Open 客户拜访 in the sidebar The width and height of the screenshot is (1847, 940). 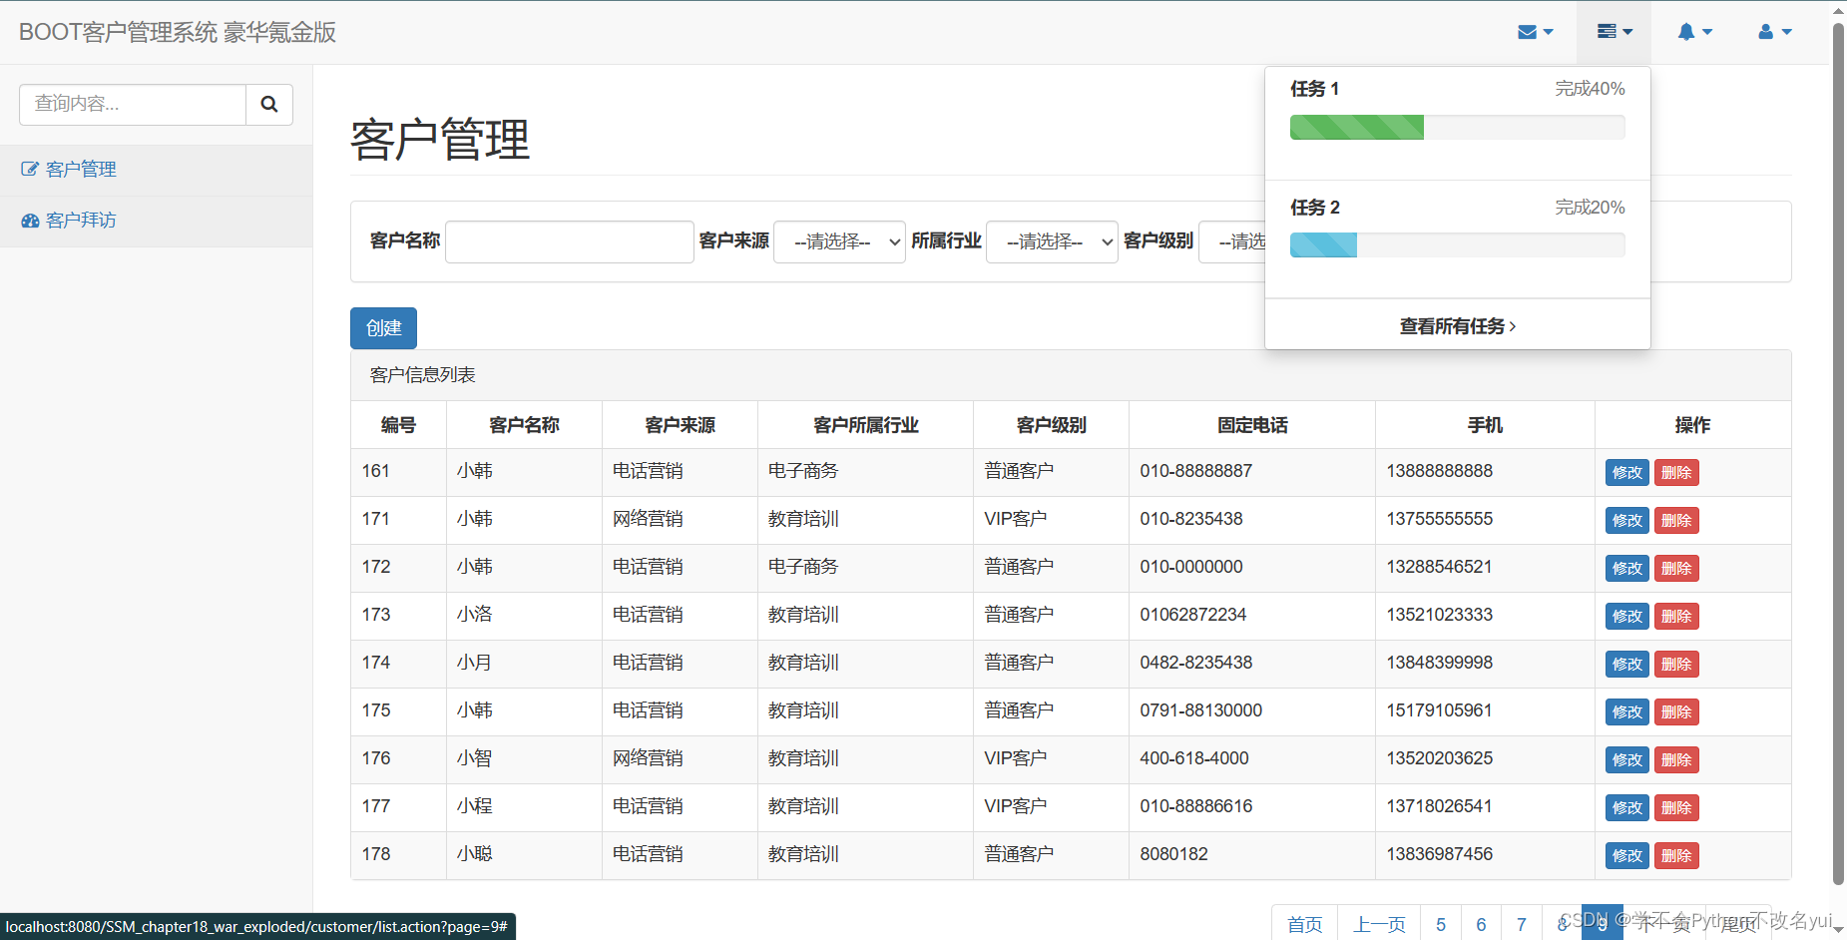click(156, 221)
